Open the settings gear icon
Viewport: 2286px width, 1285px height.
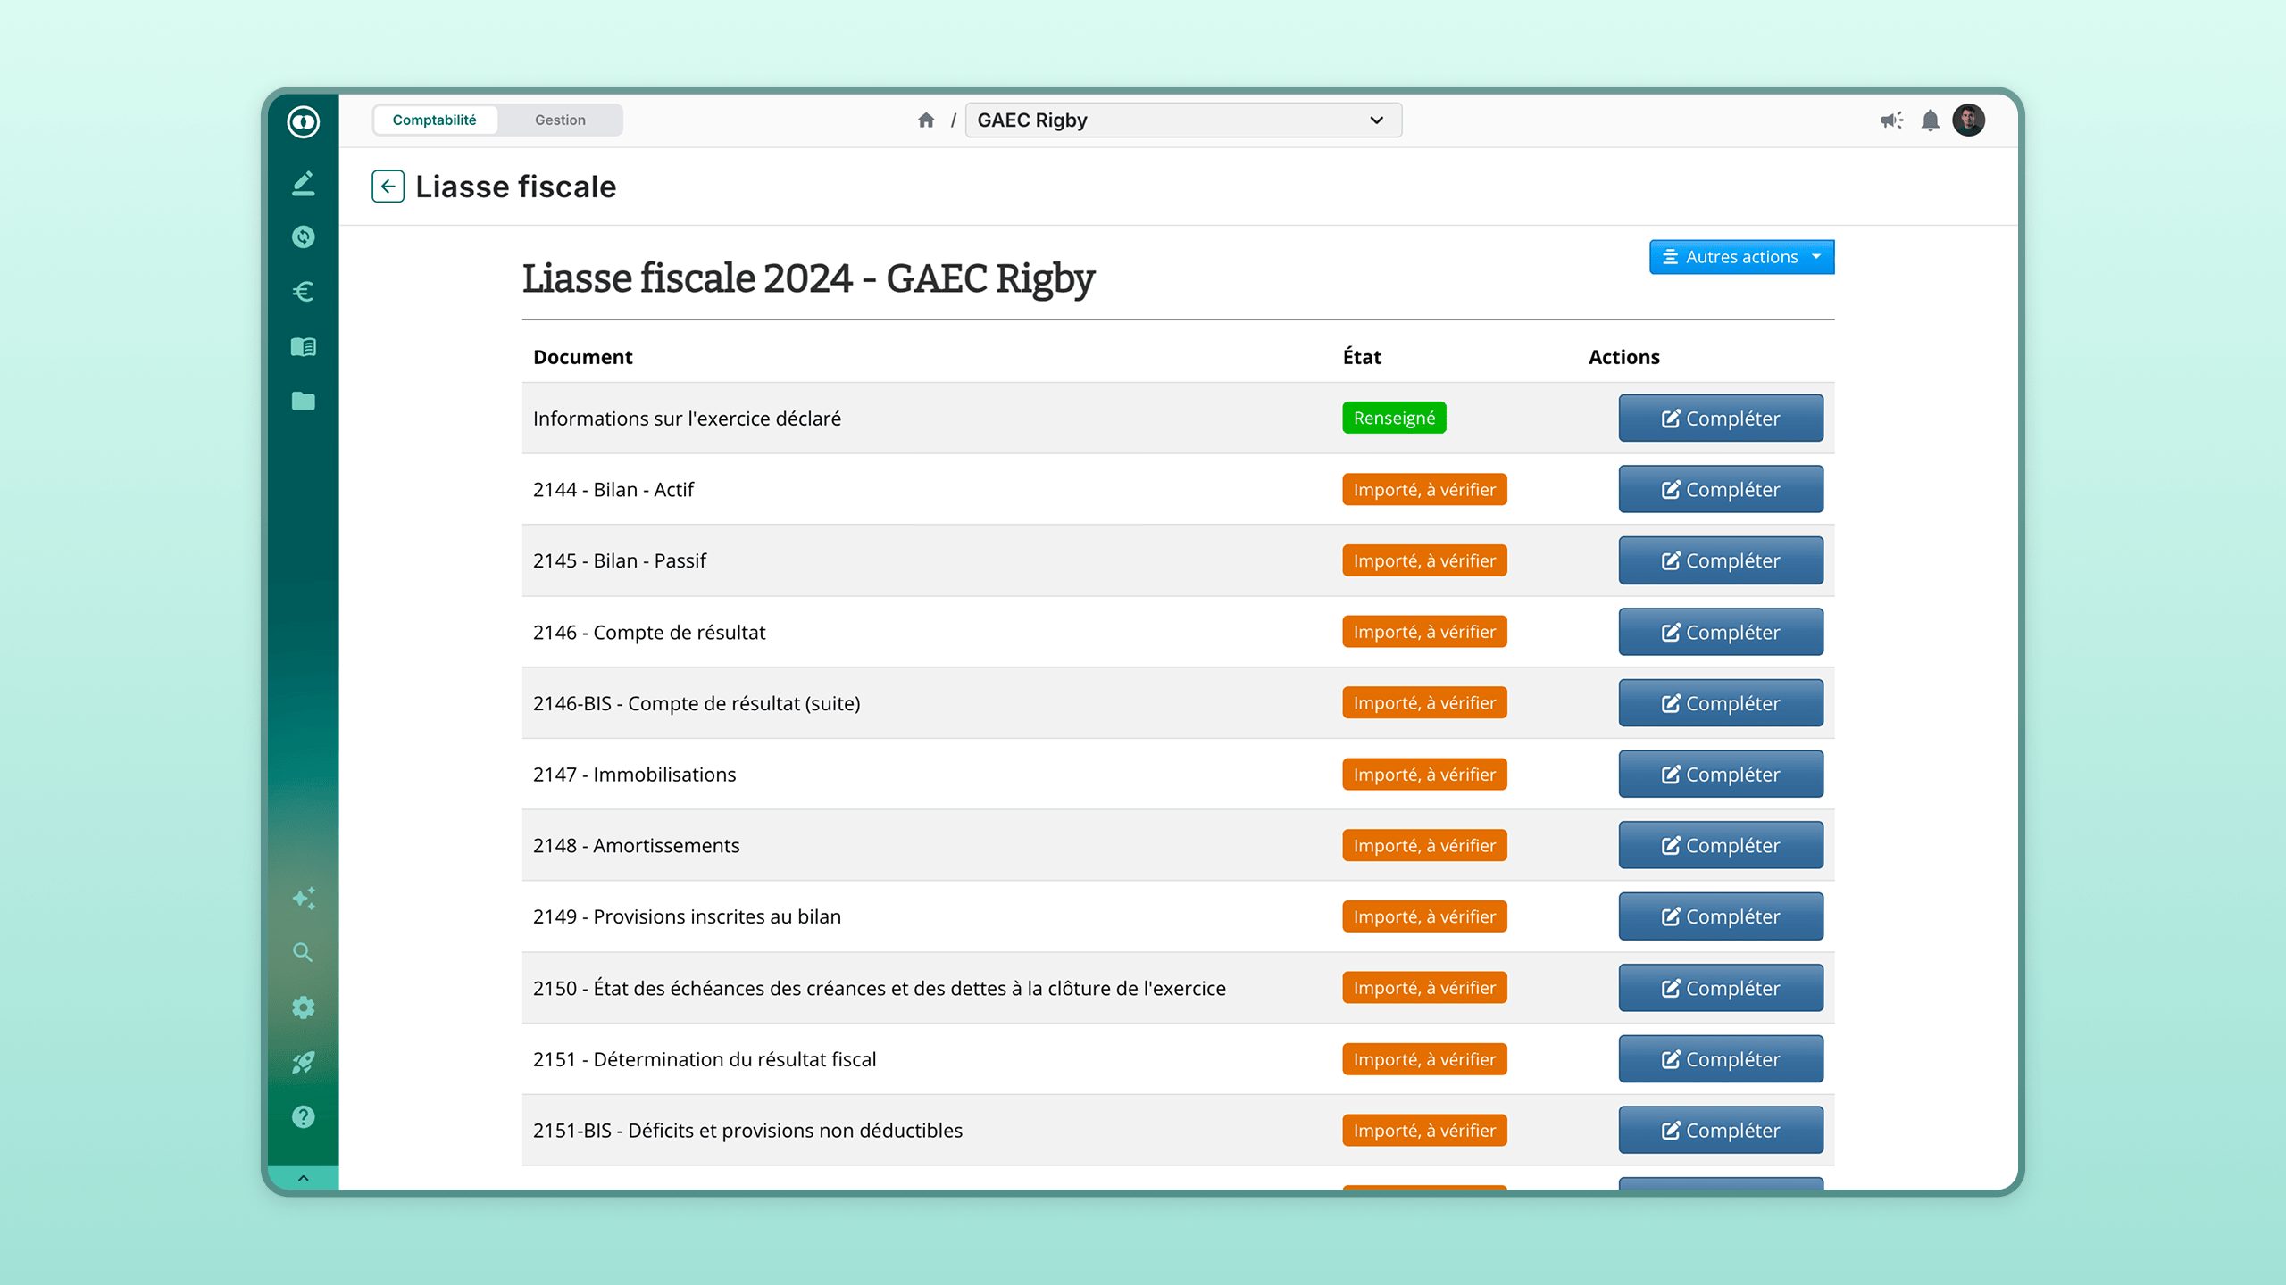[303, 1007]
